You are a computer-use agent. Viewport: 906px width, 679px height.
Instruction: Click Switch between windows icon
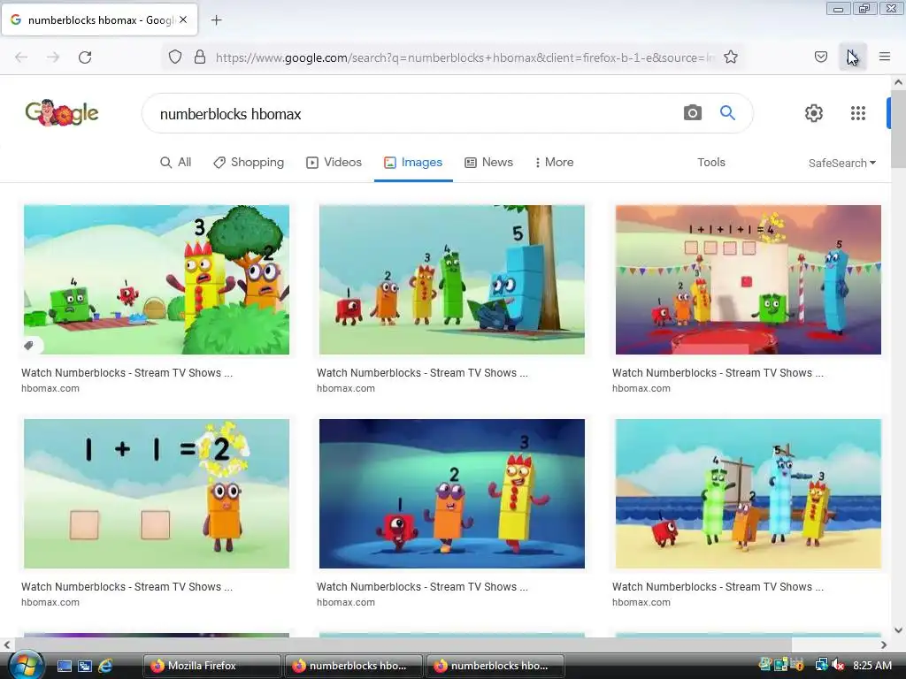point(85,666)
